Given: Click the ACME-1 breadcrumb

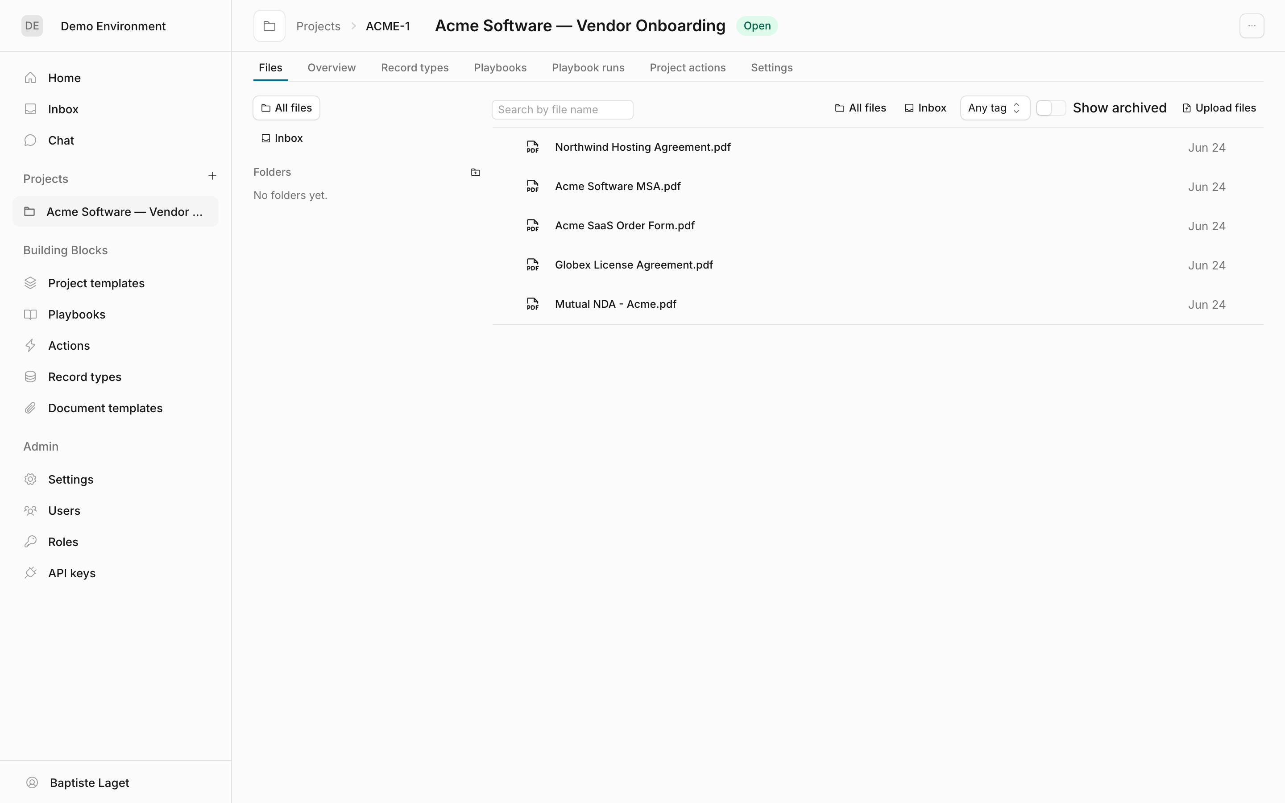Looking at the screenshot, I should (x=388, y=26).
